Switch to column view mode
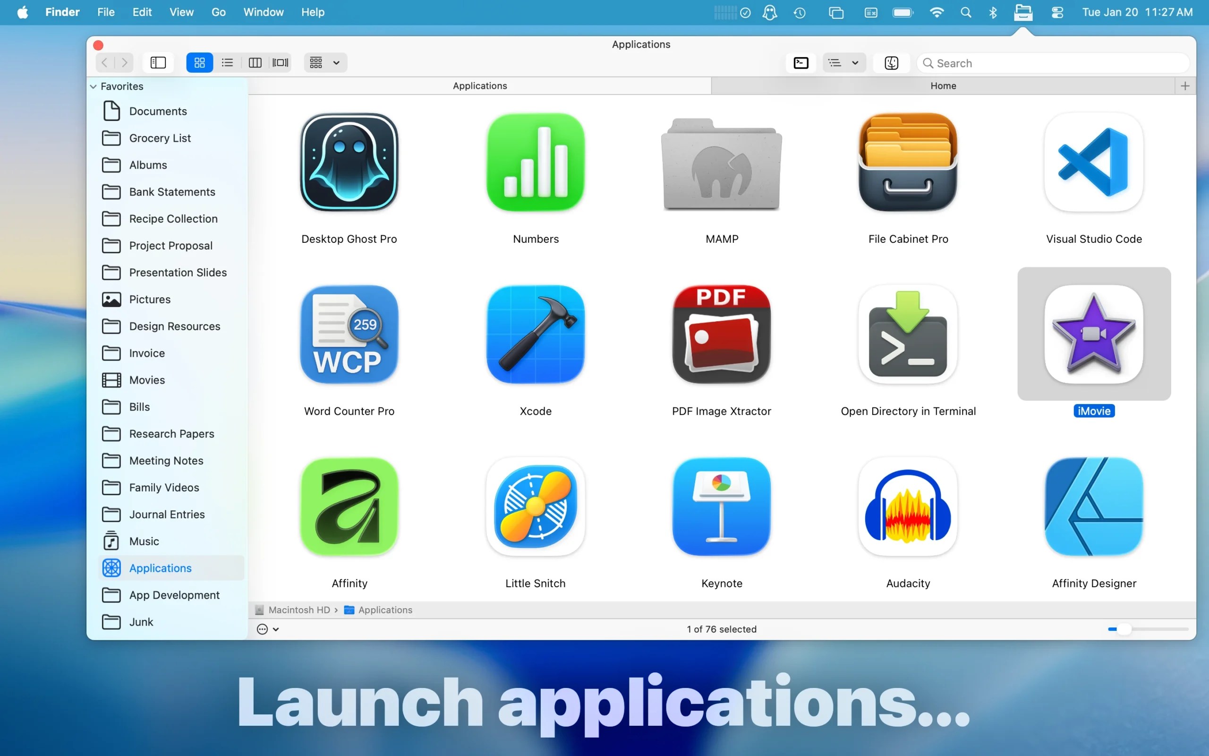This screenshot has width=1209, height=756. (255, 62)
